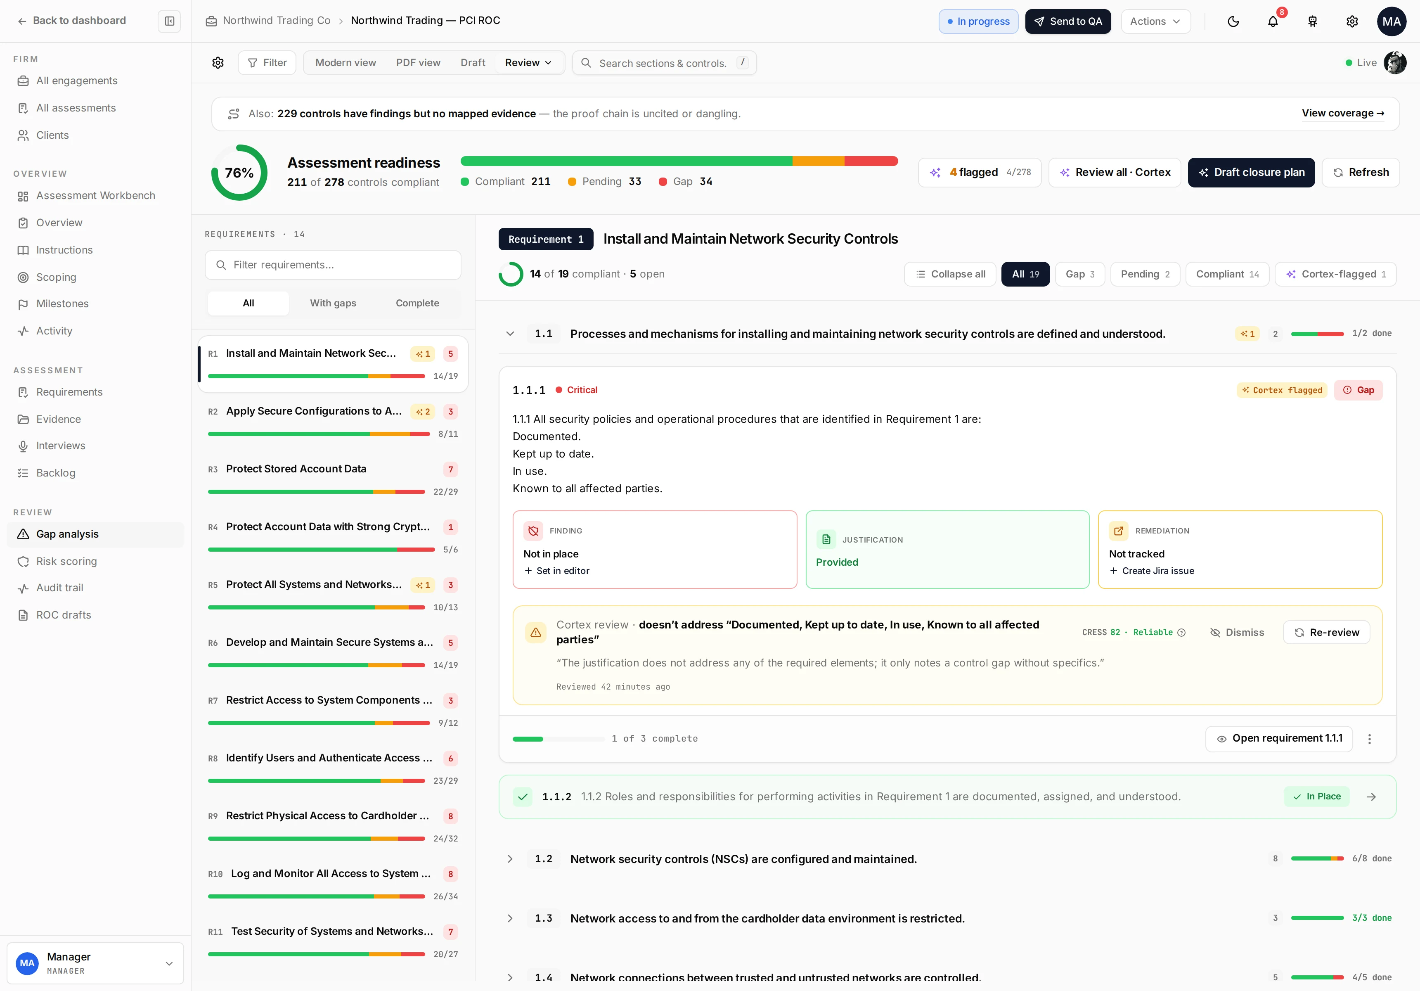
Task: Open the Manager role switcher
Action: [95, 963]
